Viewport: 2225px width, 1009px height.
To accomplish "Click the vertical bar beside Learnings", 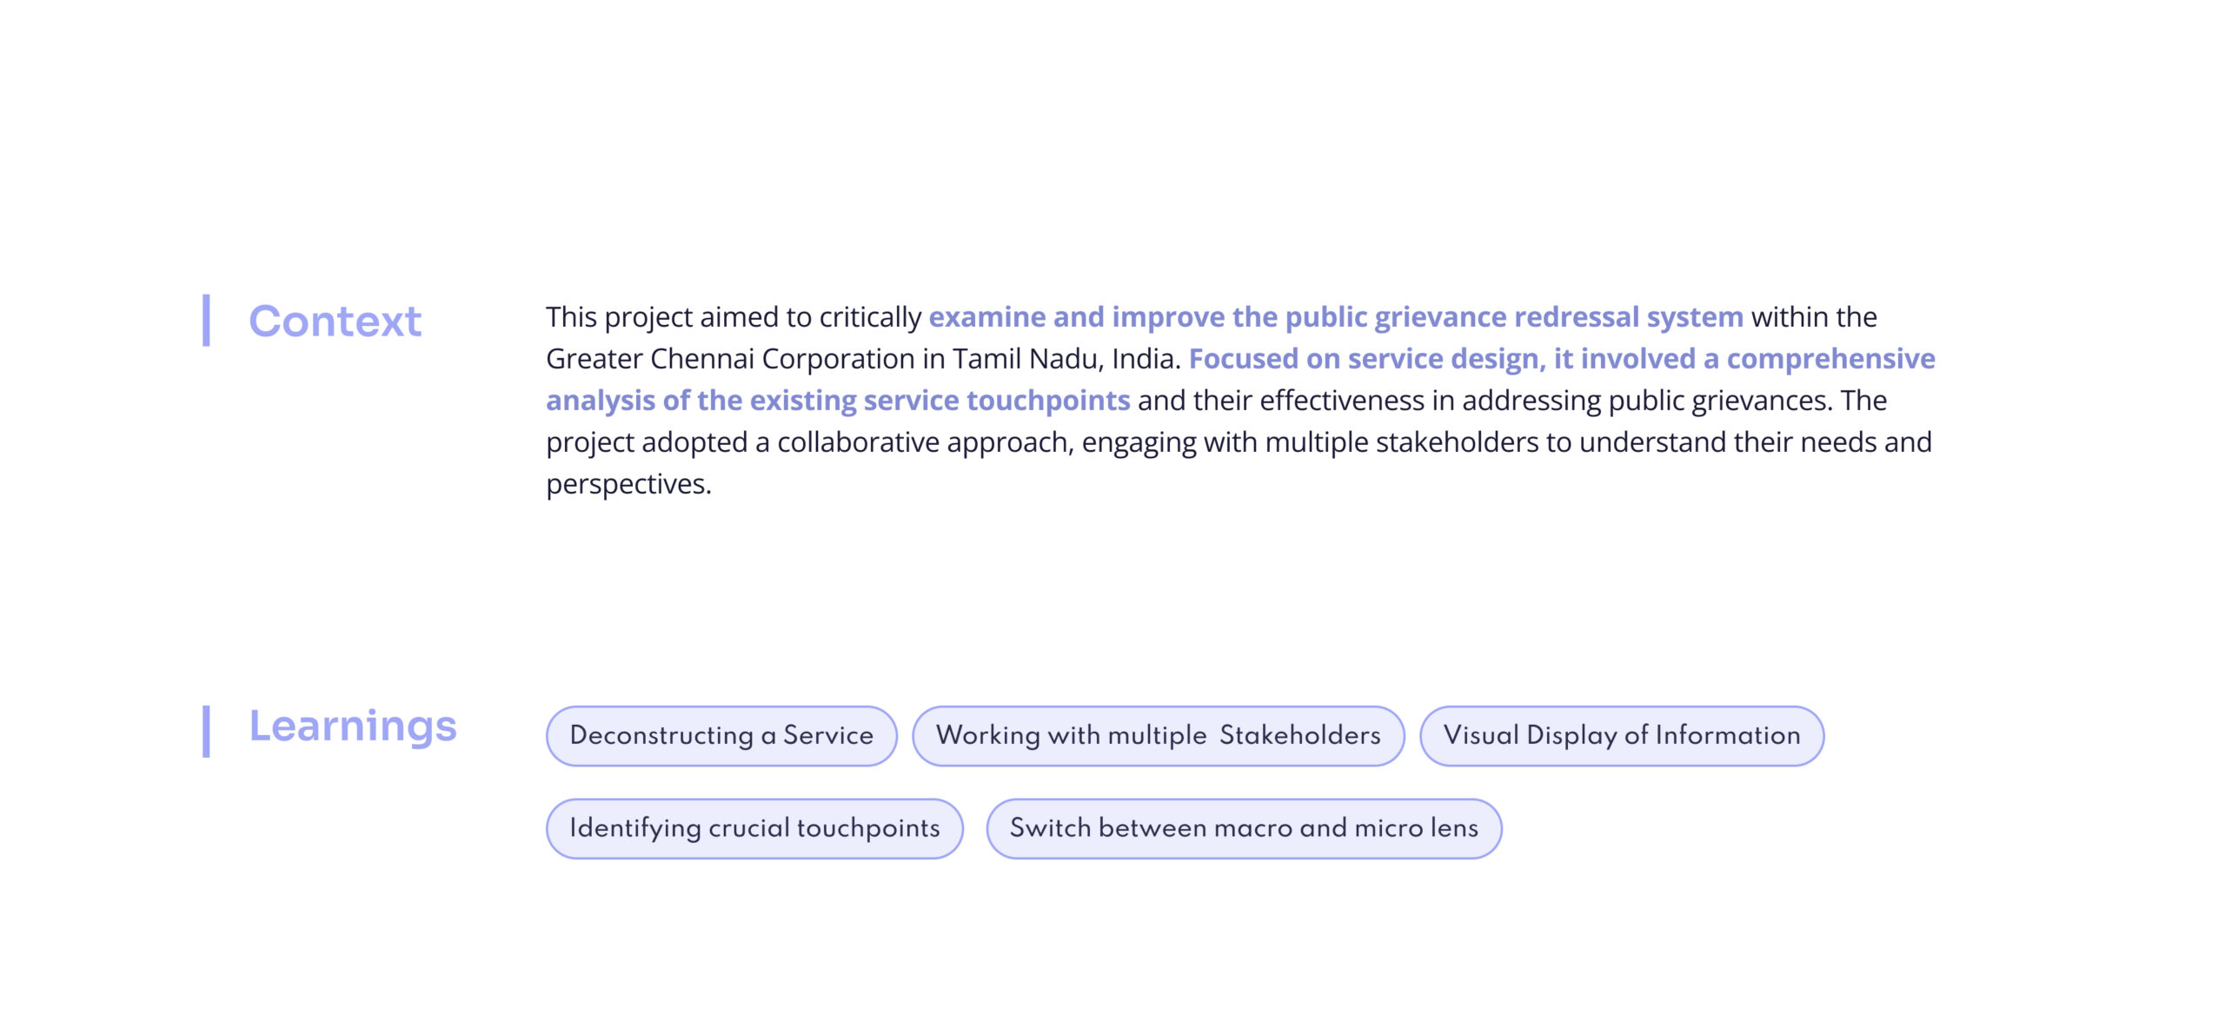I will pyautogui.click(x=207, y=731).
